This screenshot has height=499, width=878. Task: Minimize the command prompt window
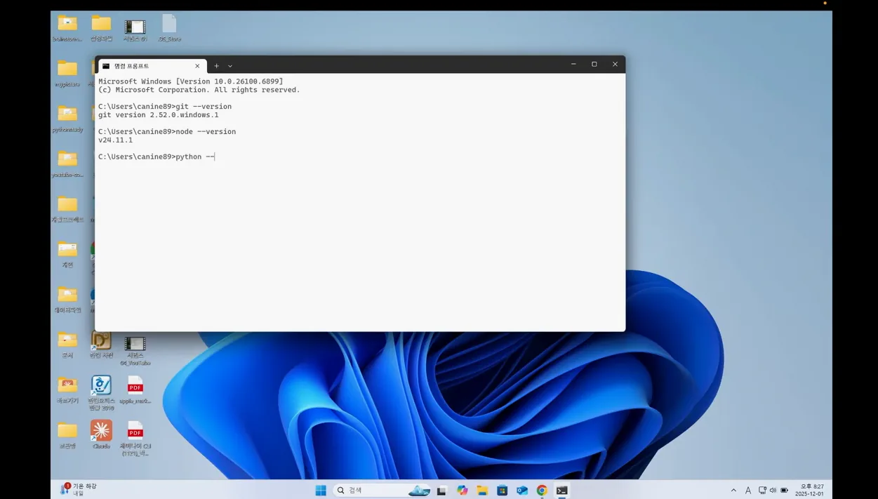[573, 64]
